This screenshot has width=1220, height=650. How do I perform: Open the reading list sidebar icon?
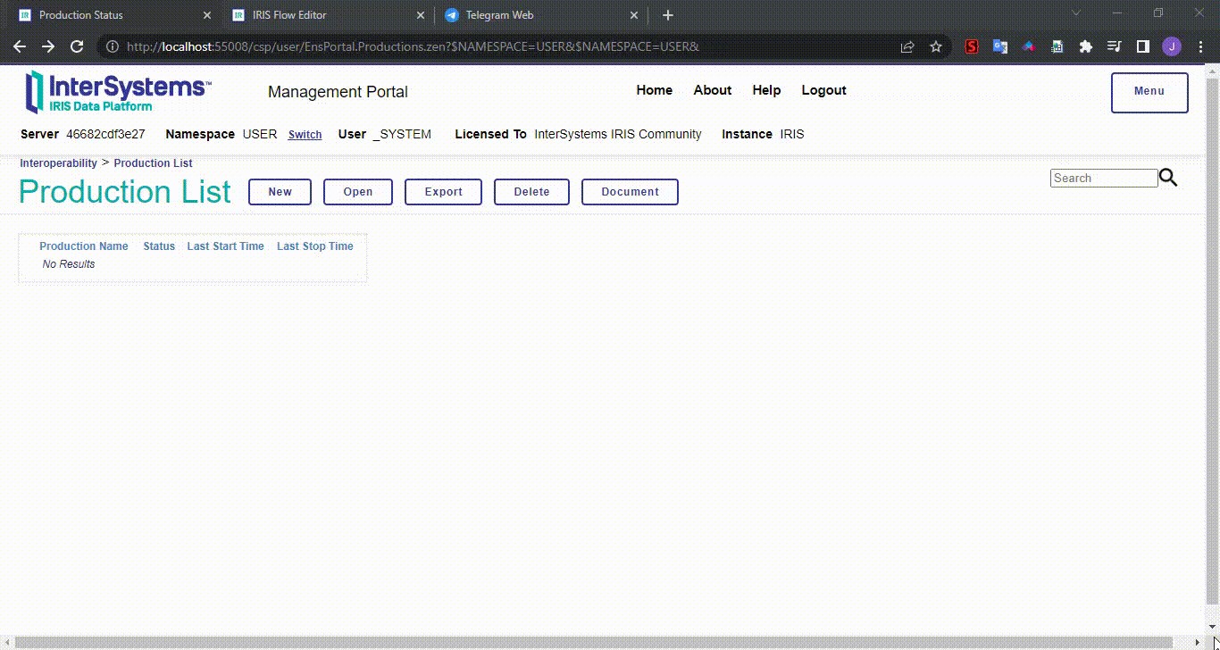(x=1142, y=46)
